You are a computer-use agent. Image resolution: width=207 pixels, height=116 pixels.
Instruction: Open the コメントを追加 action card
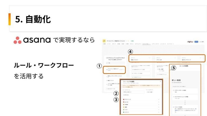pyautogui.click(x=185, y=109)
